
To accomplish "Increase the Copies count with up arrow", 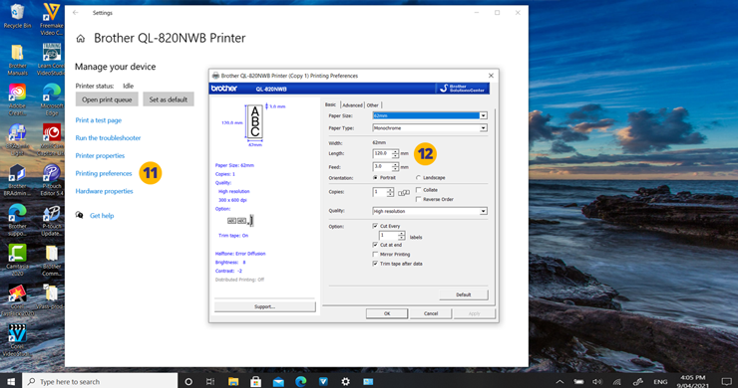I will pos(390,190).
